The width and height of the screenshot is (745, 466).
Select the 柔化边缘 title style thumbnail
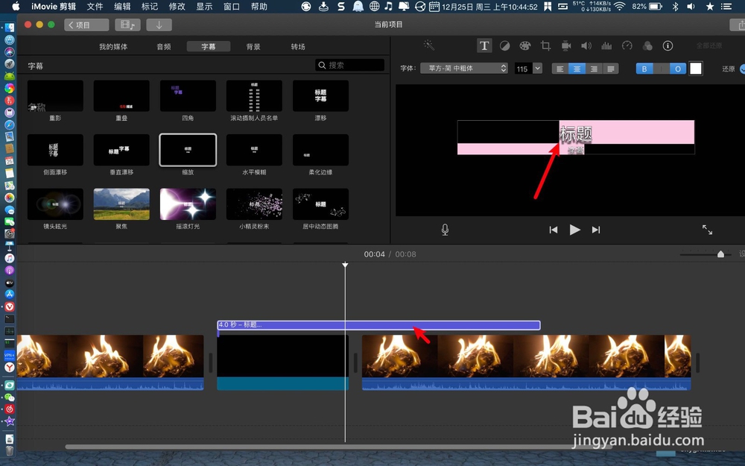[x=320, y=150]
